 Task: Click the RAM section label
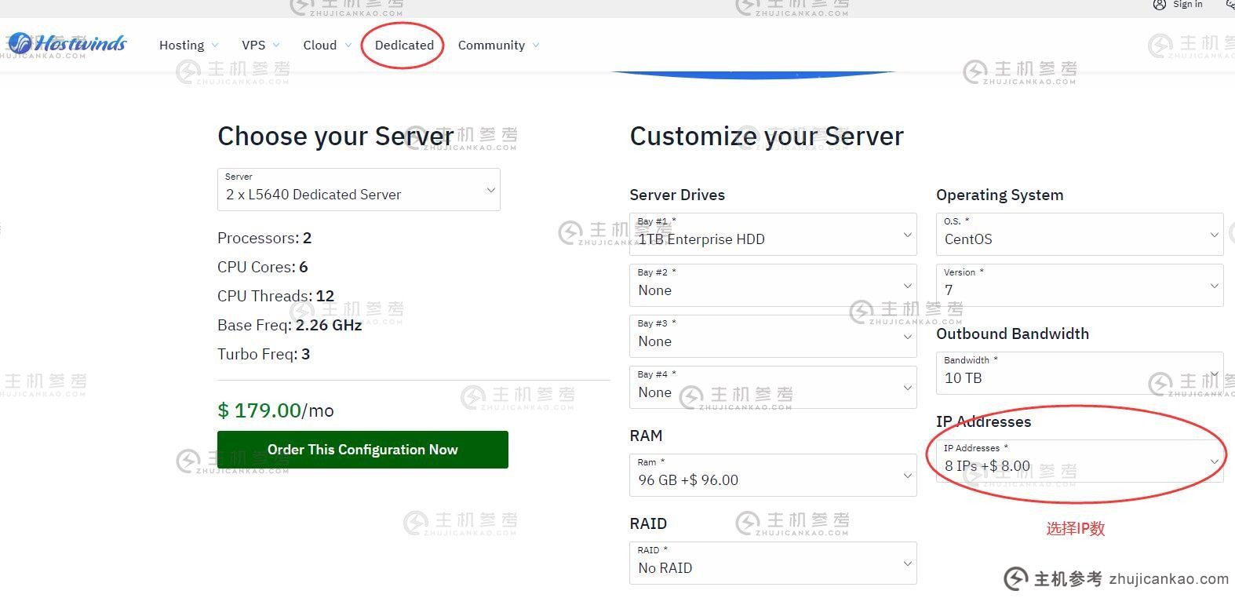[646, 436]
